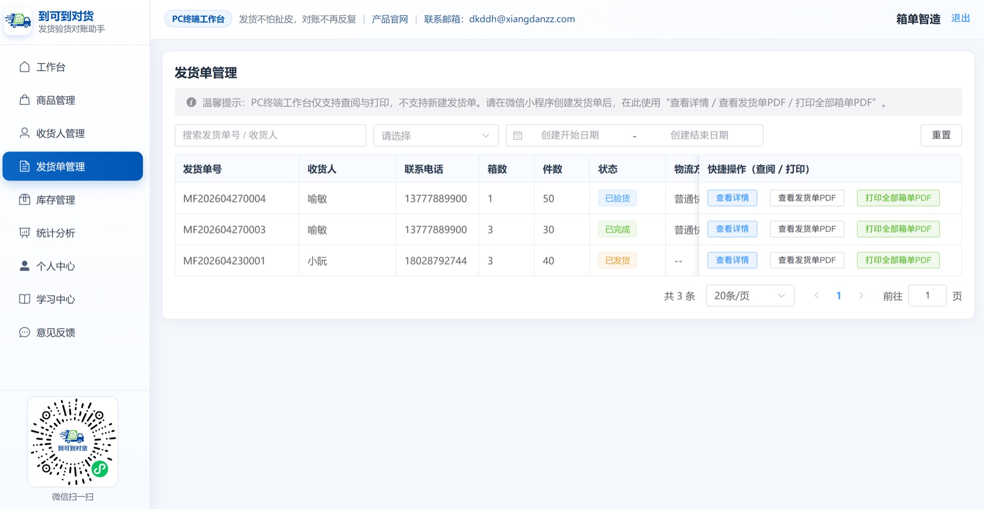Click the 统计分析 chart icon
This screenshot has width=984, height=509.
[x=25, y=233]
